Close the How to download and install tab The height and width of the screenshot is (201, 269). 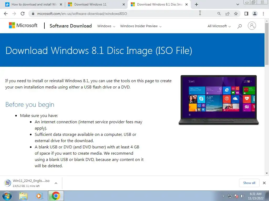tap(61, 4)
